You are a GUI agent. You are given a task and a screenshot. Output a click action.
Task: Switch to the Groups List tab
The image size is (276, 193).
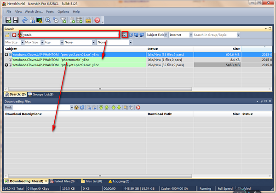(x=42, y=94)
